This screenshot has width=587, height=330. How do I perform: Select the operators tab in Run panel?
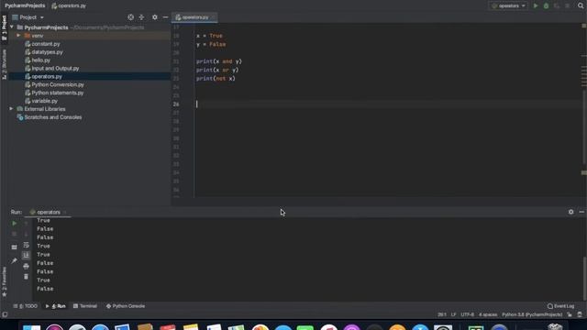[x=48, y=212]
